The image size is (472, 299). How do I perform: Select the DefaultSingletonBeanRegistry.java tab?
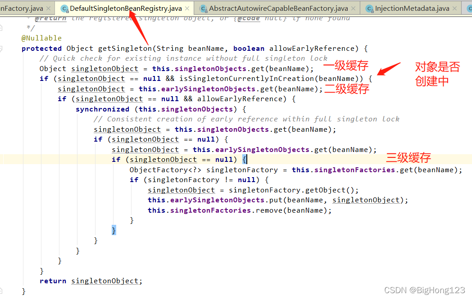[x=126, y=9]
